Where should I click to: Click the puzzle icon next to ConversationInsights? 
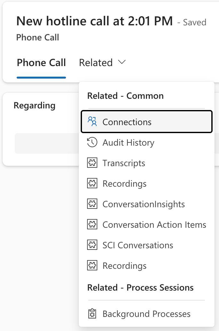click(92, 204)
